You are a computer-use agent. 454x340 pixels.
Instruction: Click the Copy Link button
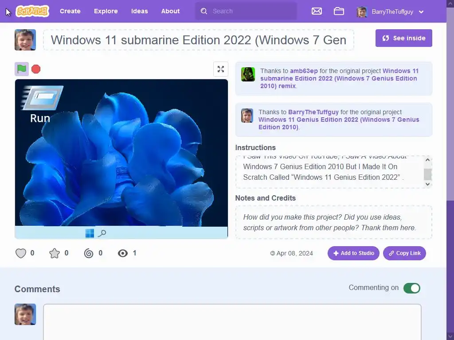tap(404, 253)
